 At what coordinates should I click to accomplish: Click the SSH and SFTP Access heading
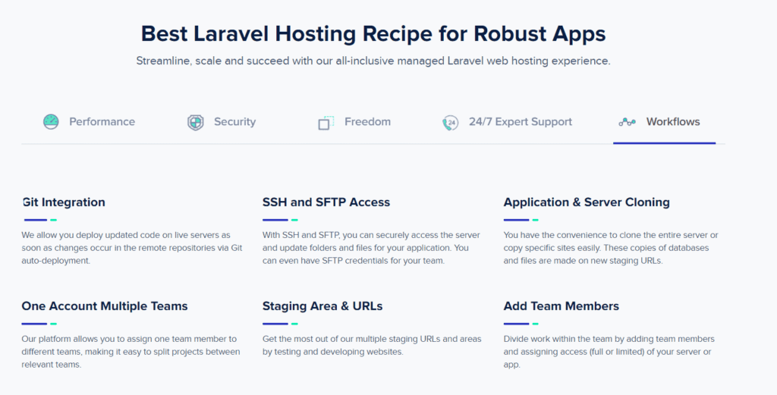click(x=326, y=202)
